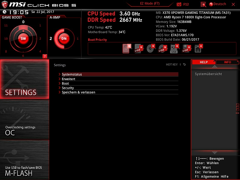Select the USB key boot device icon
This screenshot has width=240, height=180.
click(x=174, y=49)
